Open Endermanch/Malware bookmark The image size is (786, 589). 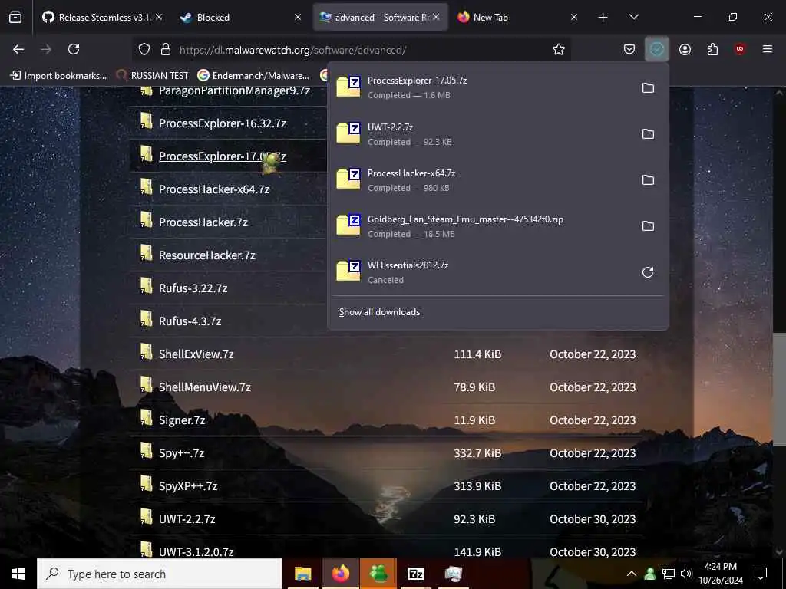point(253,76)
